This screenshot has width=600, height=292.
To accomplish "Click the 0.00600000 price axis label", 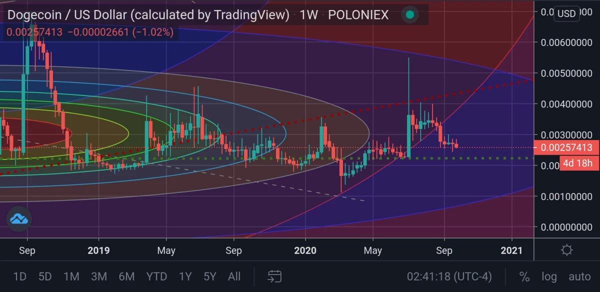I will pos(566,43).
